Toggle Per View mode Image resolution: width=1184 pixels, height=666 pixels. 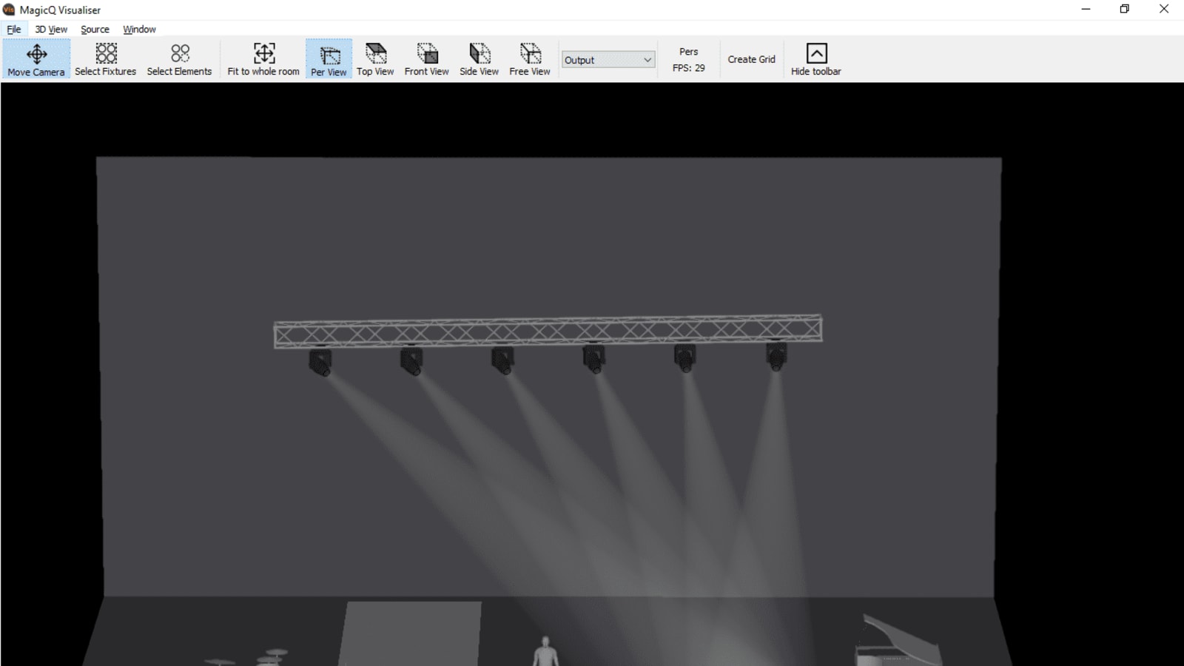coord(328,59)
